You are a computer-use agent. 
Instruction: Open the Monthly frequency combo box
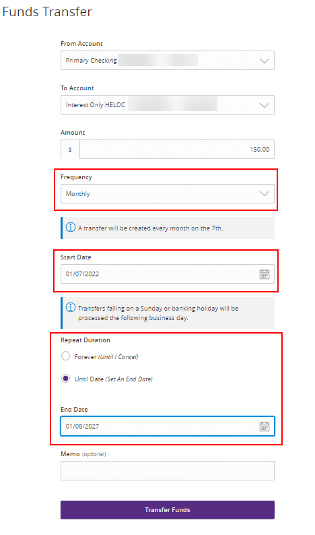point(168,194)
